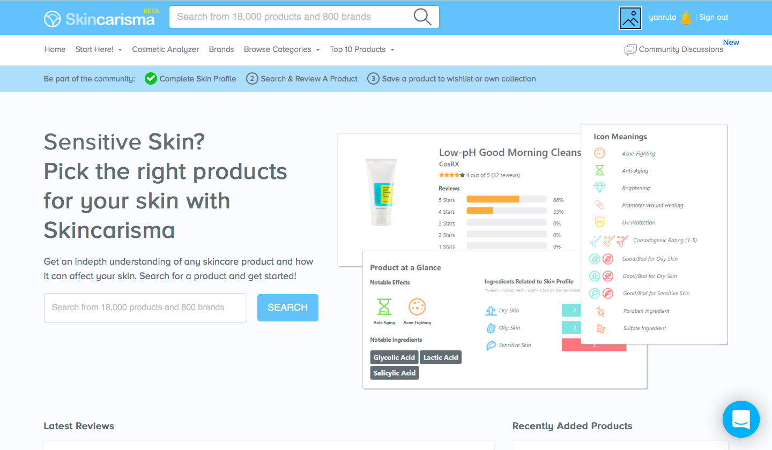Click the Anti-Aging icon under Notable Effects
This screenshot has height=450, width=772.
pyautogui.click(x=384, y=307)
